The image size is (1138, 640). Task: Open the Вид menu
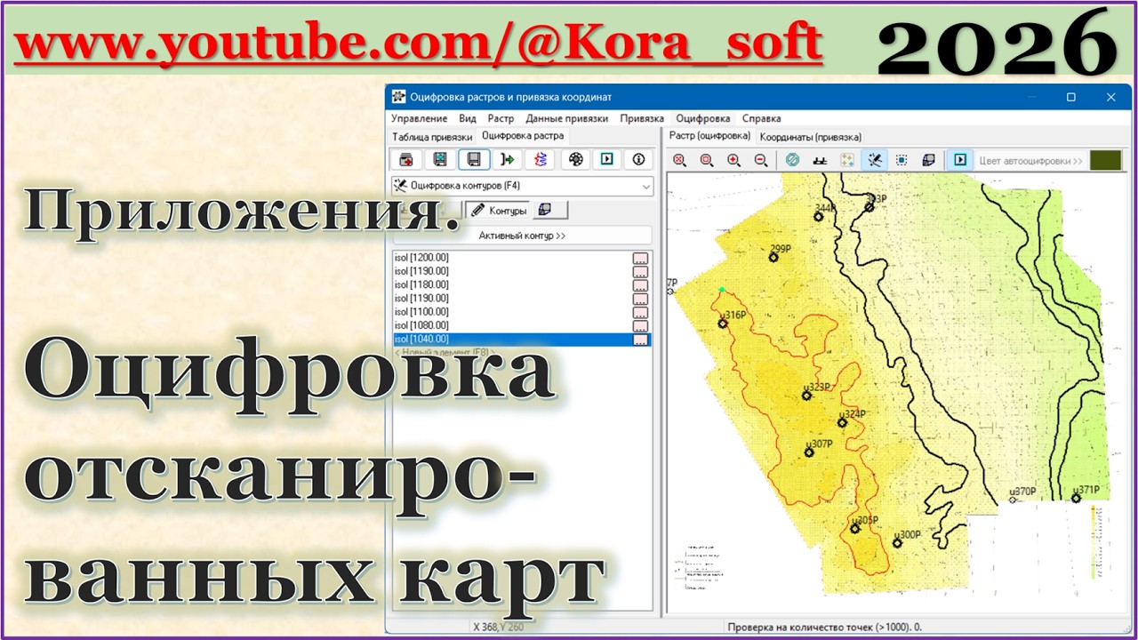pyautogui.click(x=468, y=118)
